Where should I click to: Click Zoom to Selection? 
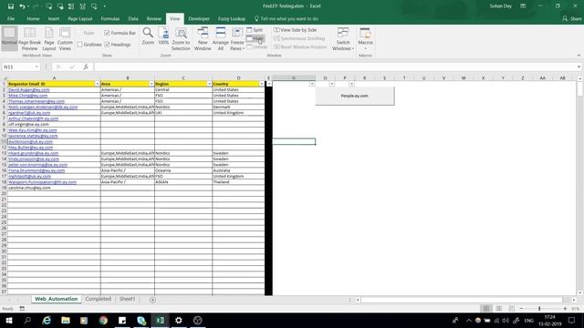pos(181,38)
